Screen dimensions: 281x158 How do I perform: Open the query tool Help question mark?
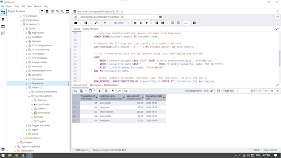[194, 23]
